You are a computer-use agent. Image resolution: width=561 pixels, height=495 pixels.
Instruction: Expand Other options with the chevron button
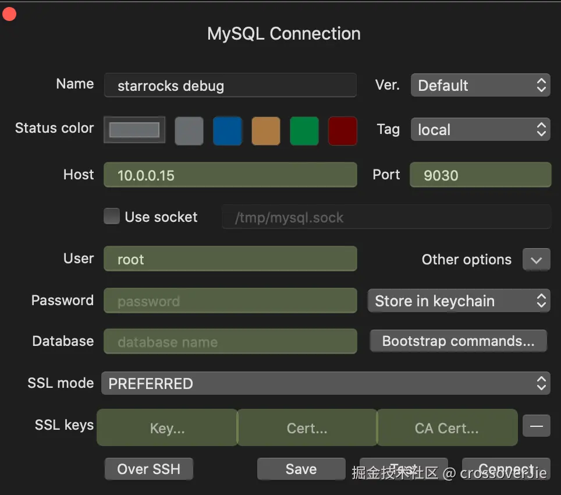tap(536, 260)
